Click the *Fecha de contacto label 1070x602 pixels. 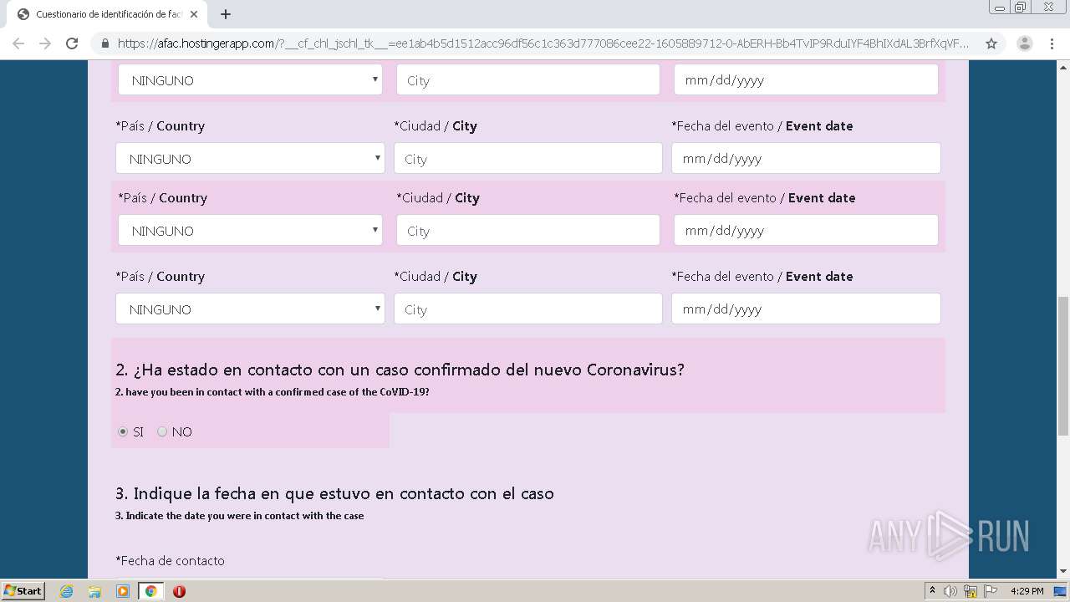click(170, 560)
